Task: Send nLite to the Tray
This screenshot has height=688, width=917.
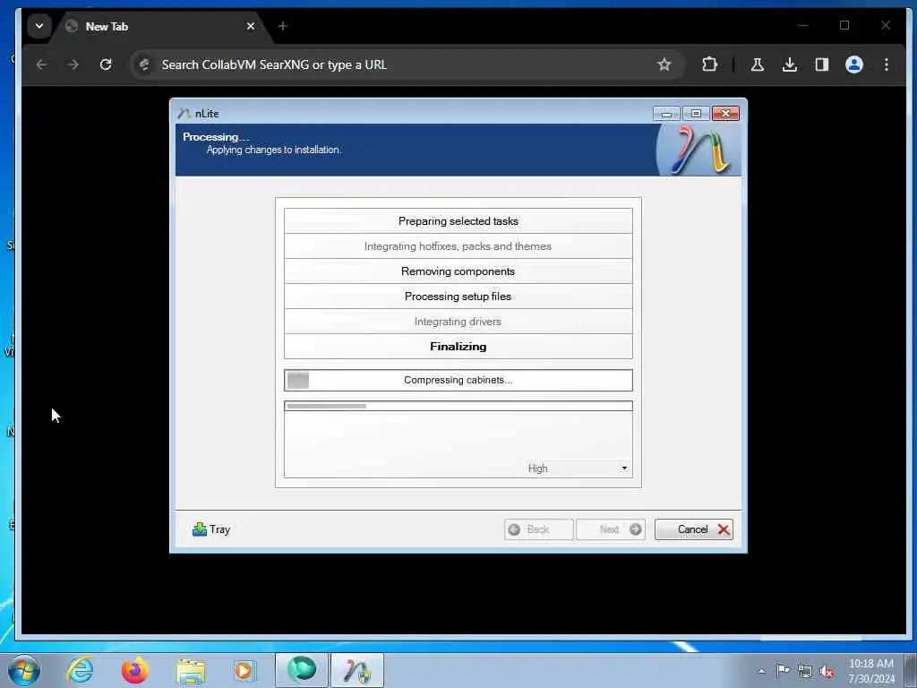Action: [211, 529]
